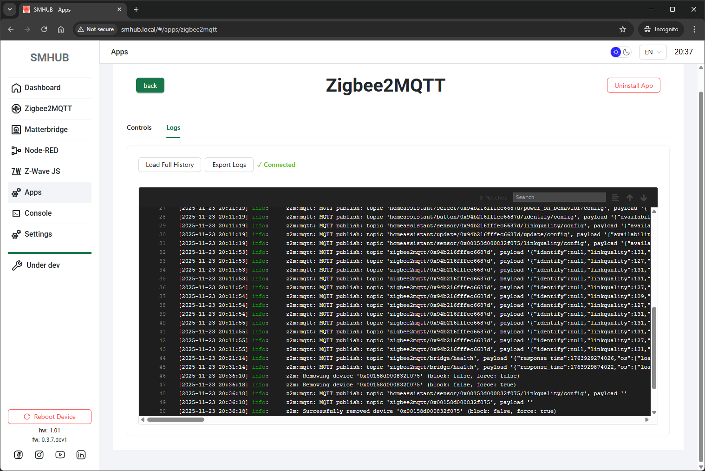The image size is (705, 471).
Task: Switch to dark theme moon toggle
Action: point(627,52)
